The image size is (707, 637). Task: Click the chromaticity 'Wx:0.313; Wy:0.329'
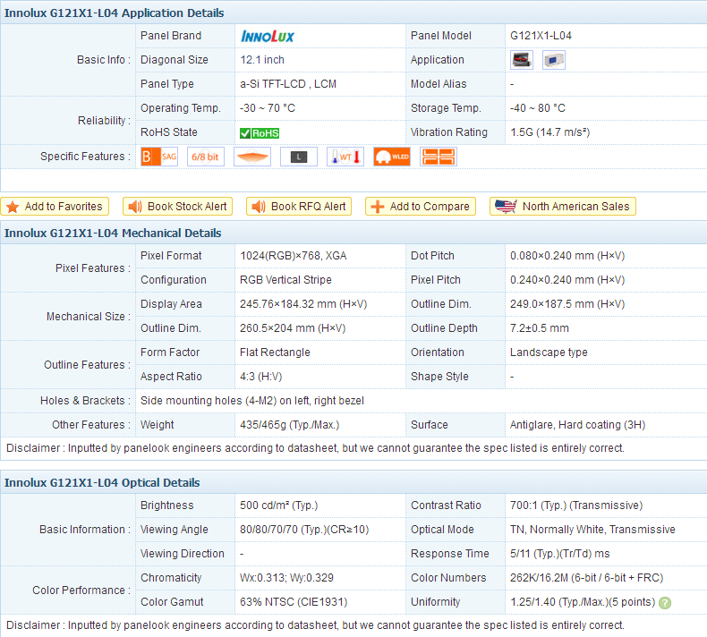[x=286, y=578]
